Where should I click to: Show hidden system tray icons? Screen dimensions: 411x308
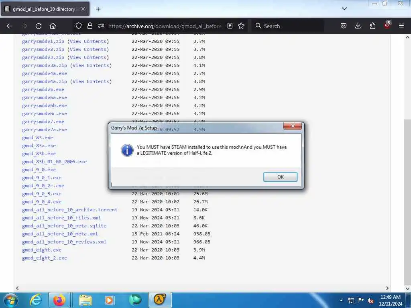[x=341, y=301]
